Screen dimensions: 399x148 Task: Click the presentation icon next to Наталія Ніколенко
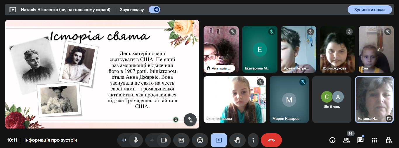coord(13,10)
